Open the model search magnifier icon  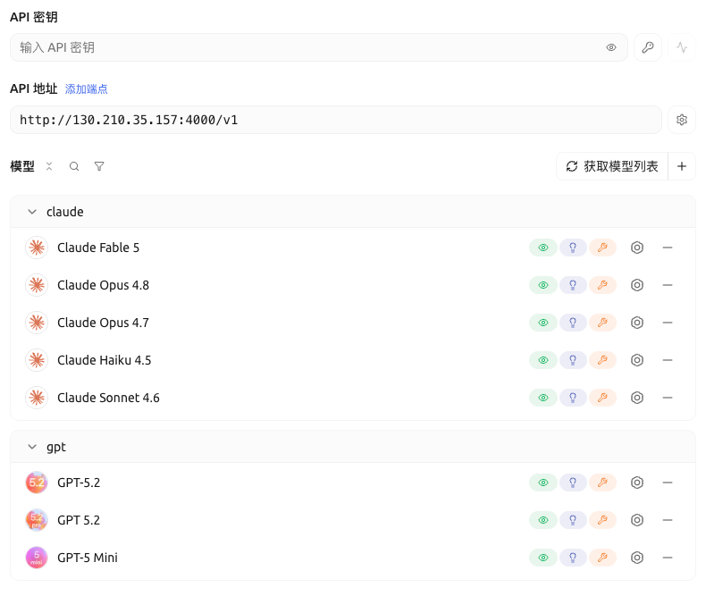click(74, 166)
